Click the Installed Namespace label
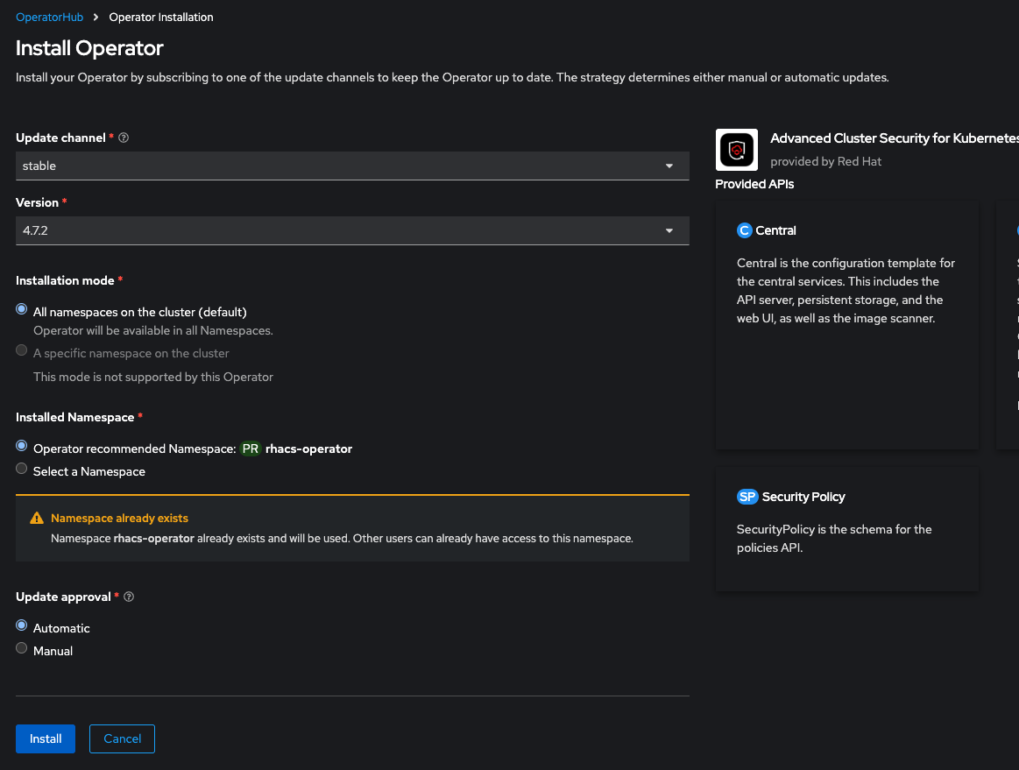The image size is (1019, 770). coord(74,417)
